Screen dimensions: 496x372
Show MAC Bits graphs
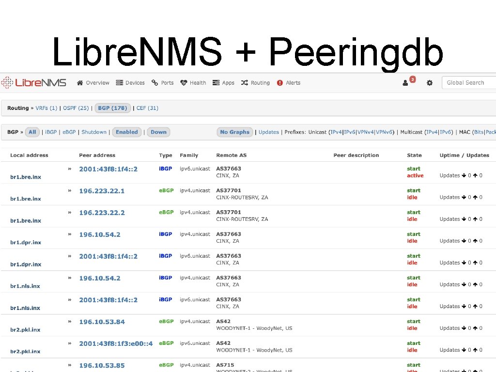click(479, 132)
